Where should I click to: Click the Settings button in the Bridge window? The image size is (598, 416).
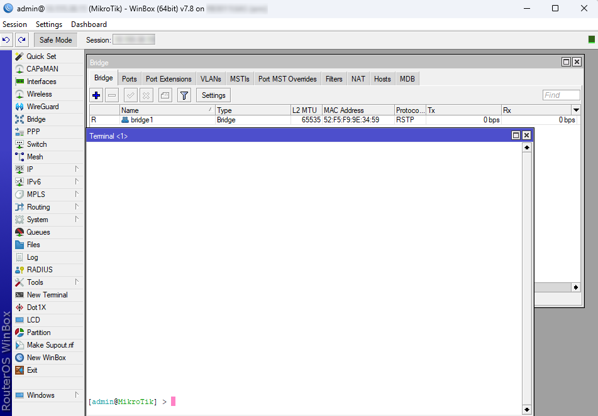(213, 95)
